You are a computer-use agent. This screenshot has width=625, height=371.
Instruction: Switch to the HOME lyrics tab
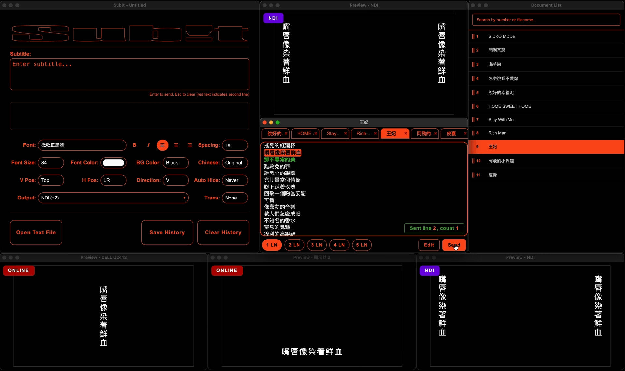(304, 133)
